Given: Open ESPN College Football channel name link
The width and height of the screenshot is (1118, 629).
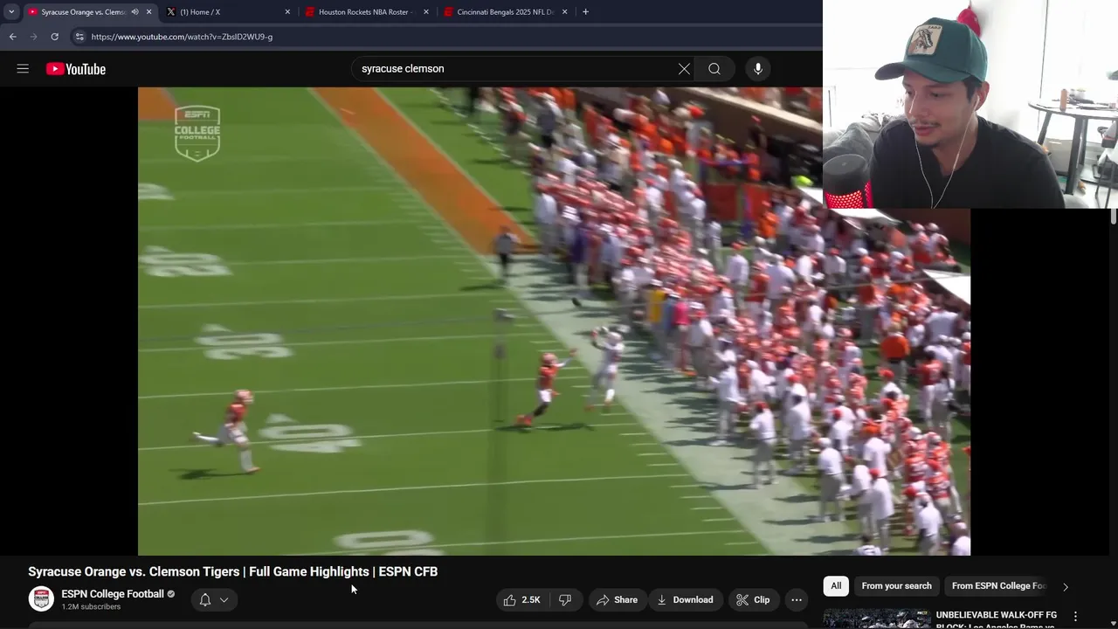Looking at the screenshot, I should [x=113, y=594].
